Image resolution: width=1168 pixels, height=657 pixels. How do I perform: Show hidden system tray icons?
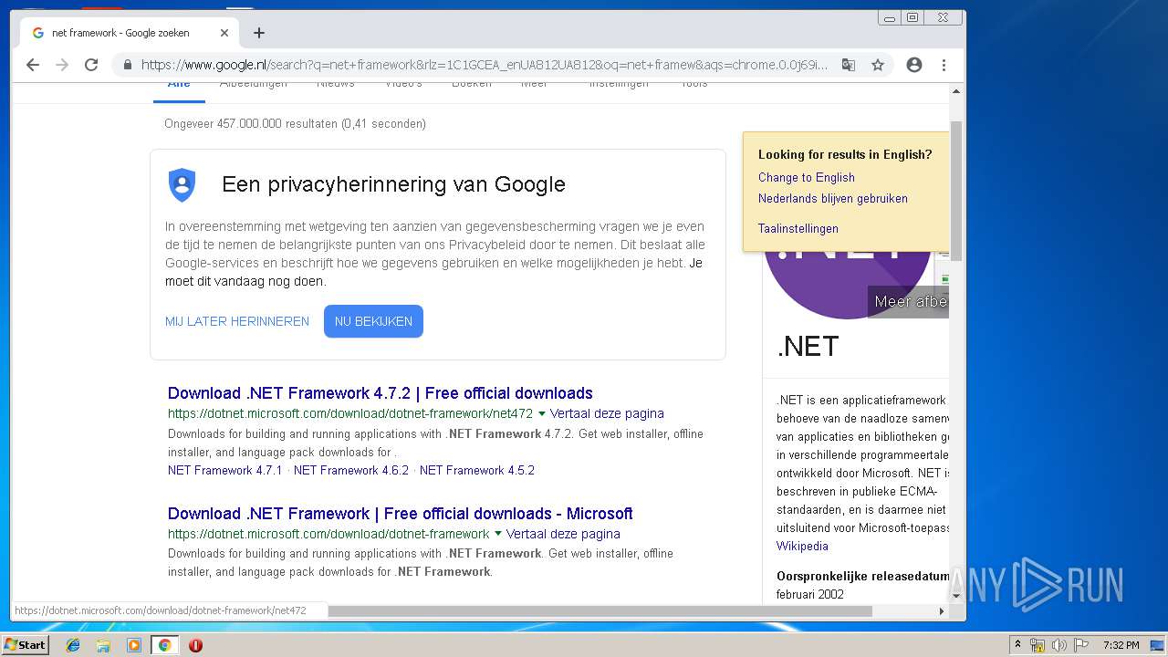pyautogui.click(x=1017, y=645)
